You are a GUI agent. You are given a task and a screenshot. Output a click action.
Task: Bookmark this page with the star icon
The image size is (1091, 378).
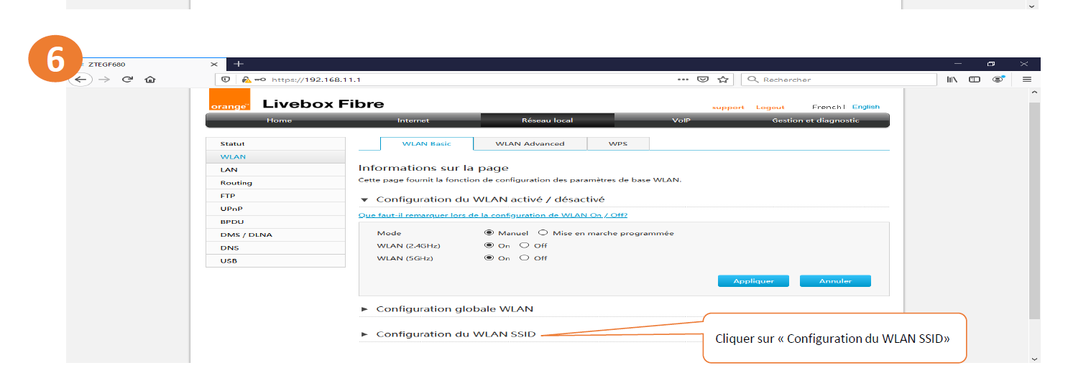point(723,80)
